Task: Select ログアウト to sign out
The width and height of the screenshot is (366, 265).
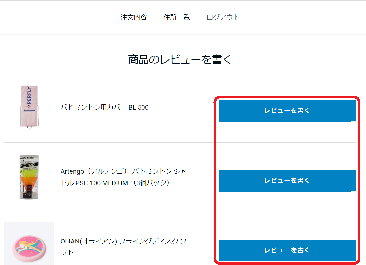Action: (x=223, y=17)
